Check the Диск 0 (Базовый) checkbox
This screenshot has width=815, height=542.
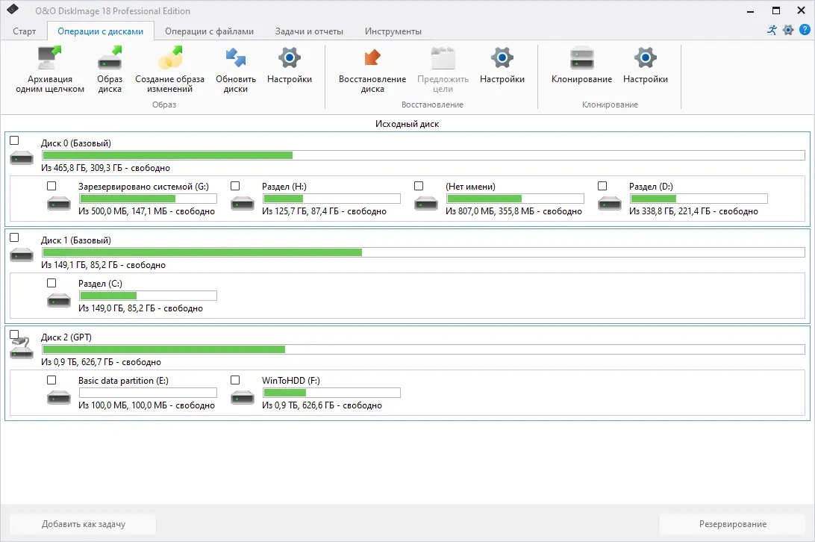tap(15, 140)
